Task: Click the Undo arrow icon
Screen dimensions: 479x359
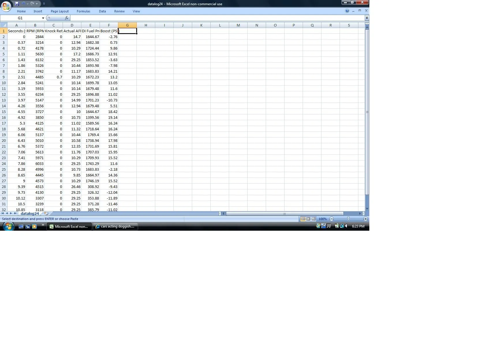Action: [23, 4]
